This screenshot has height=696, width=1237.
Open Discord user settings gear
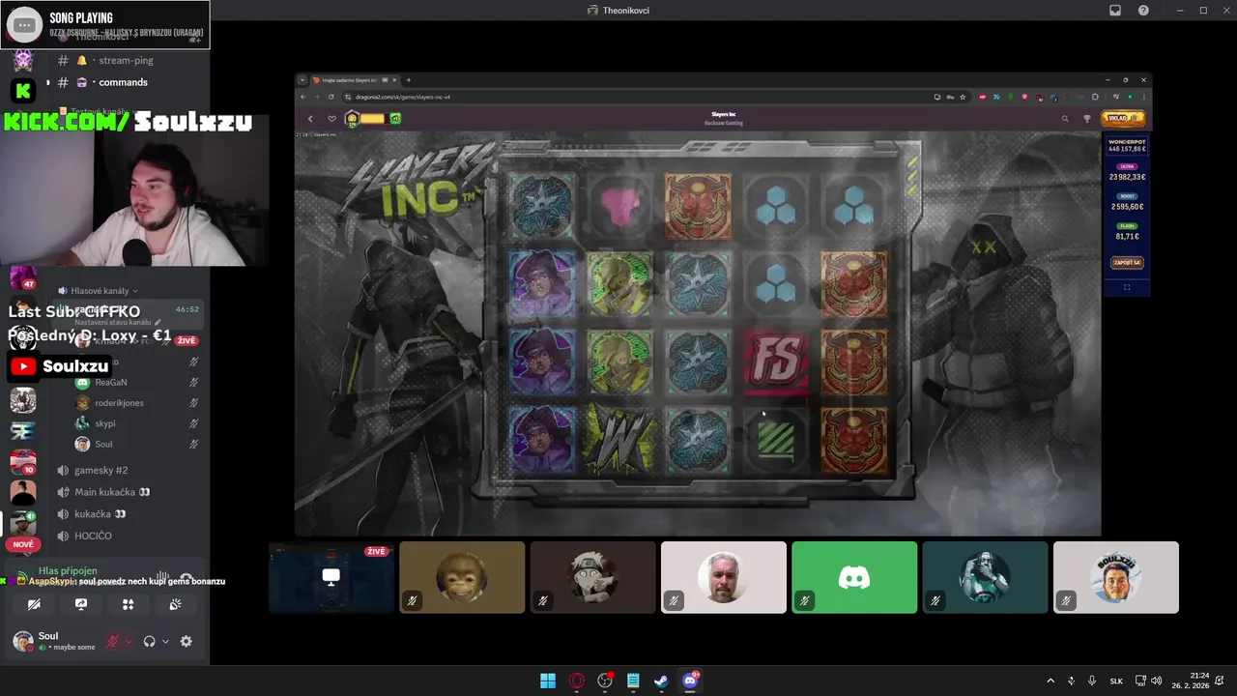tap(187, 641)
